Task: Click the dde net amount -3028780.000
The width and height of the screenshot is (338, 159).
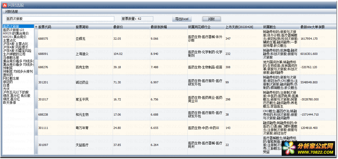Action: 310,99
